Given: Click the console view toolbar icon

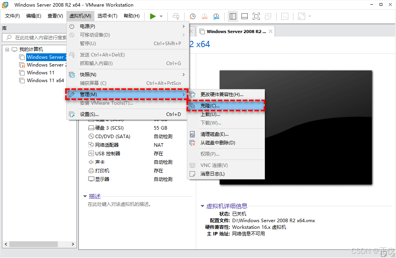Looking at the screenshot, I should pos(285,16).
